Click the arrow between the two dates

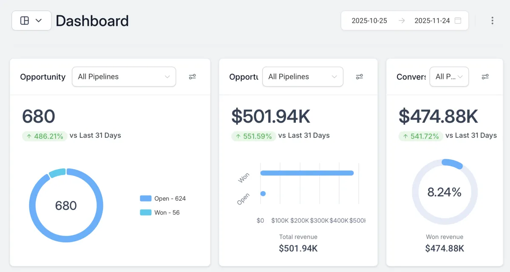[x=402, y=20]
